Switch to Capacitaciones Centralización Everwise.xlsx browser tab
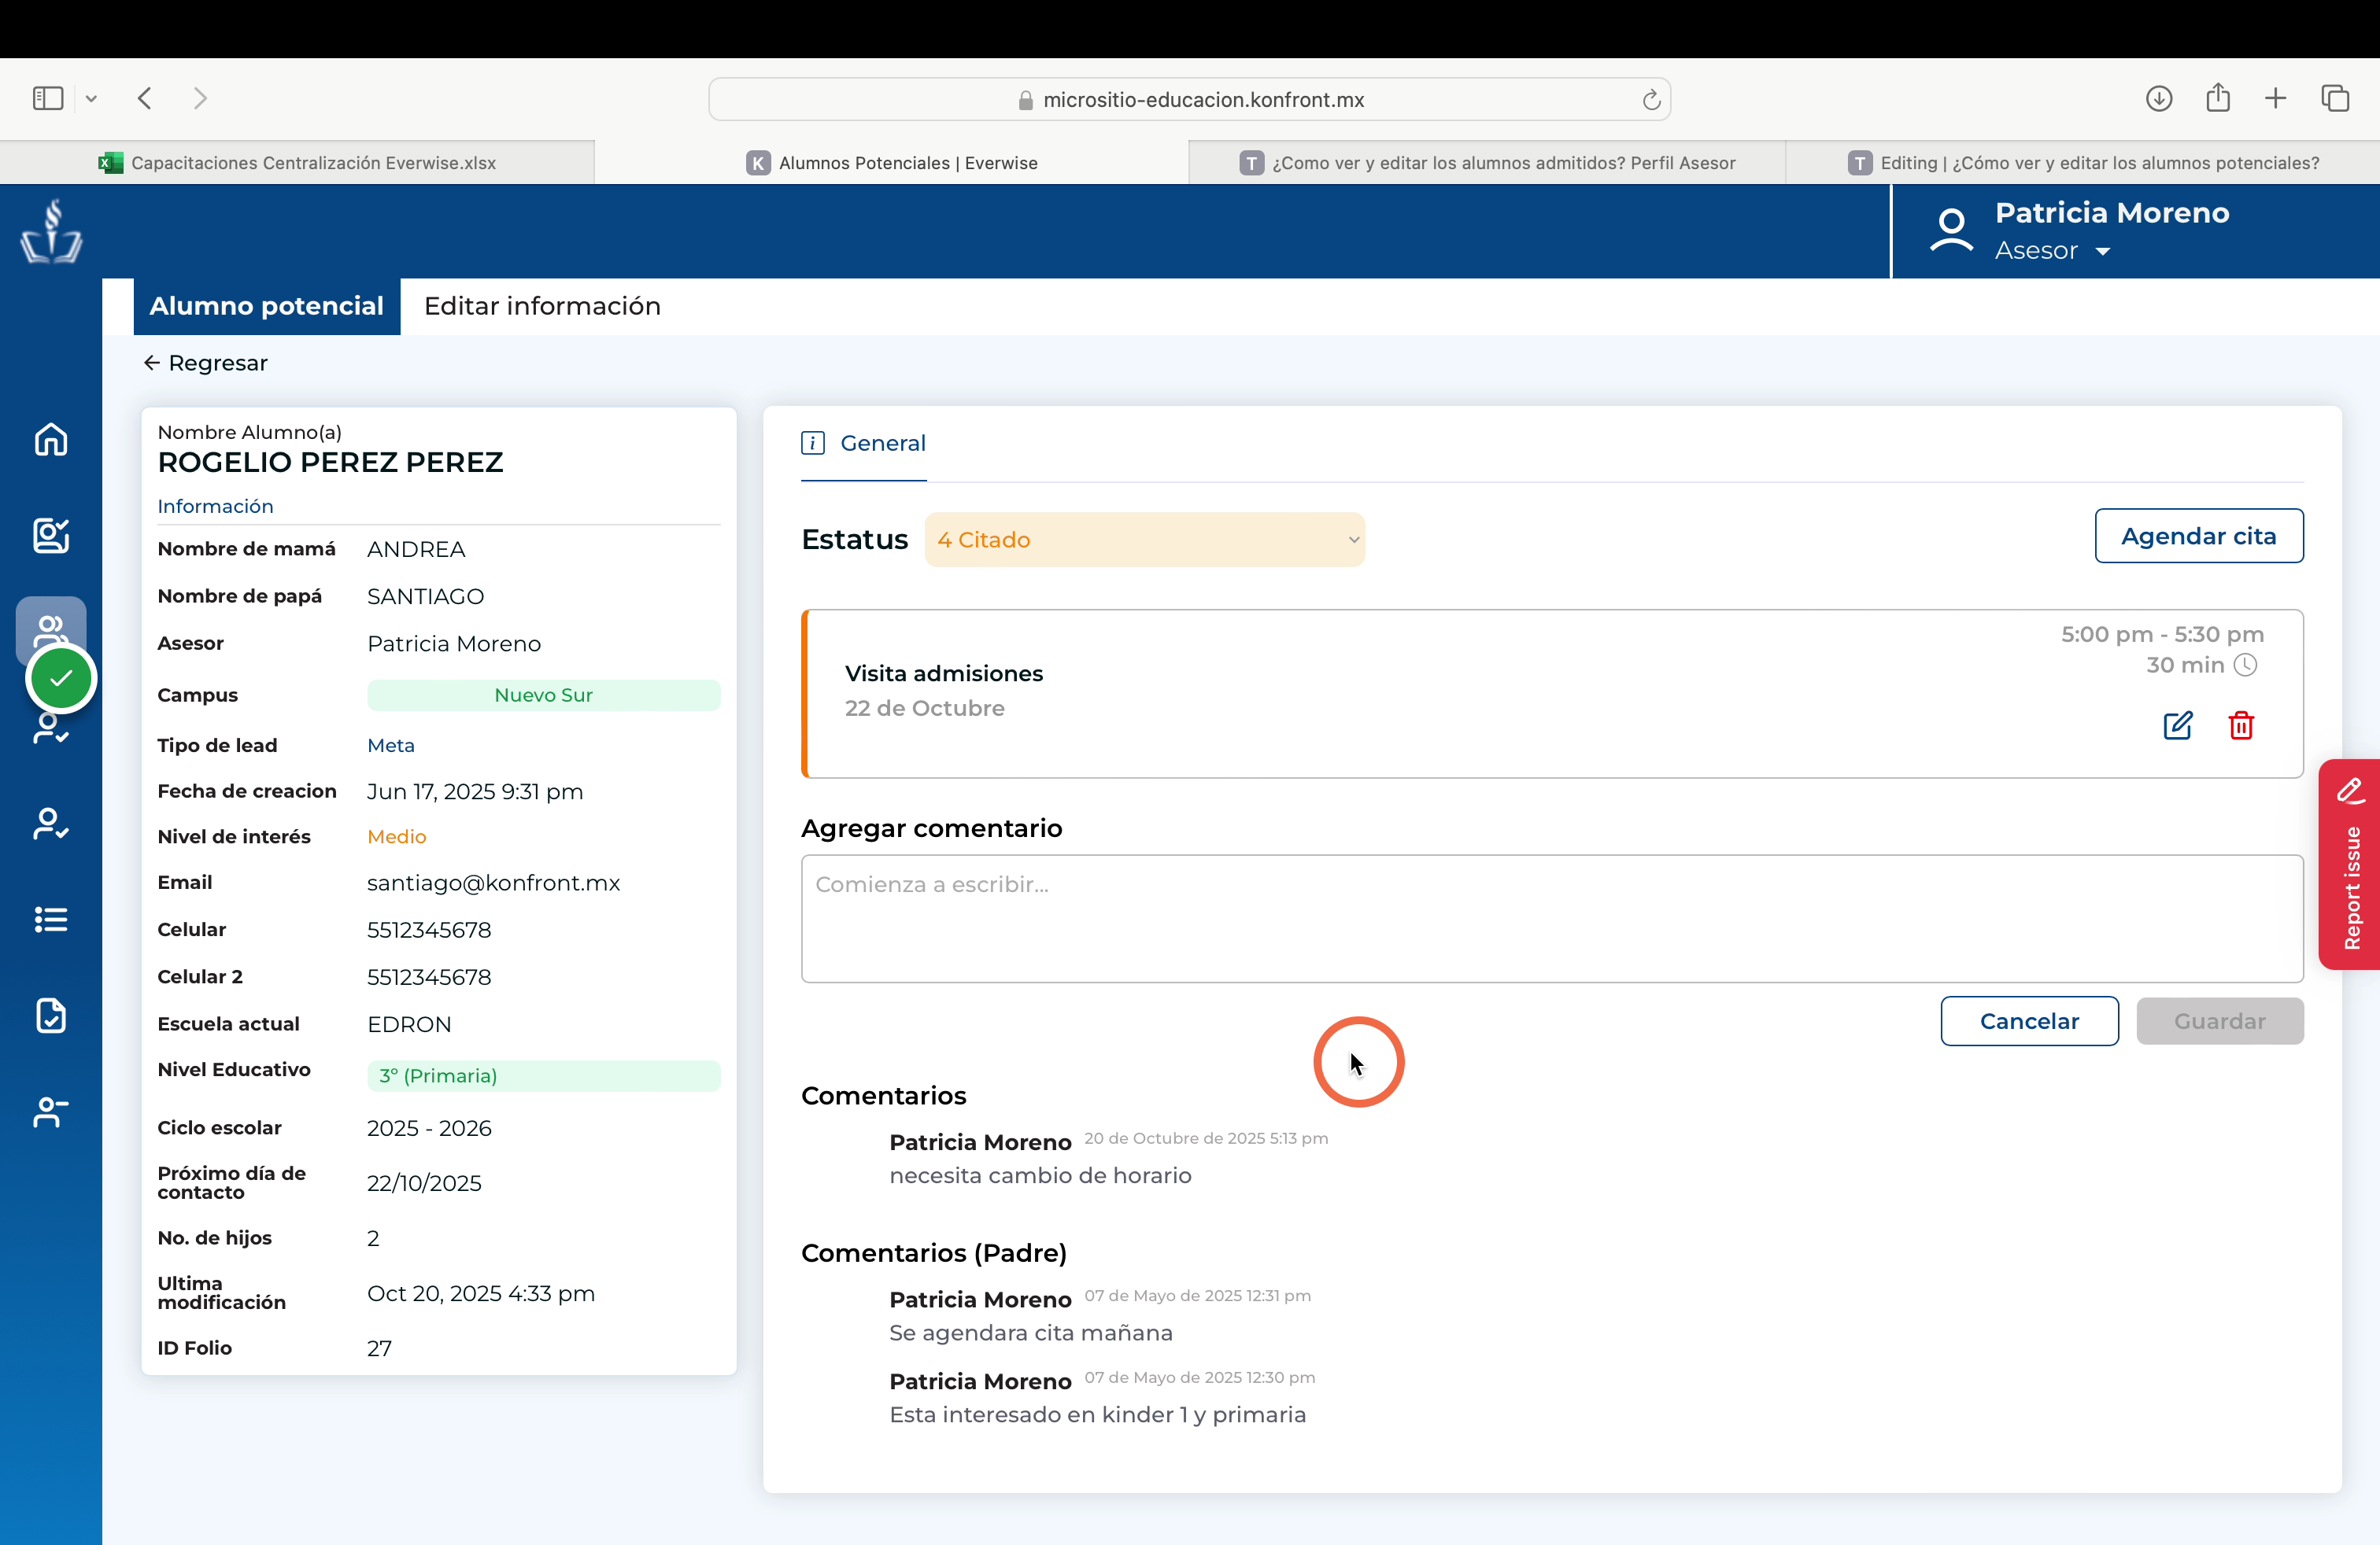2380x1545 pixels. point(297,163)
